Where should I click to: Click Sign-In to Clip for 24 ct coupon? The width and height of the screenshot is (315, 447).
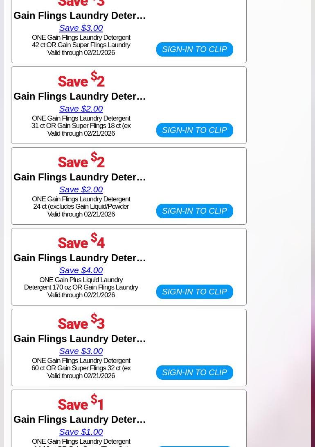[194, 211]
